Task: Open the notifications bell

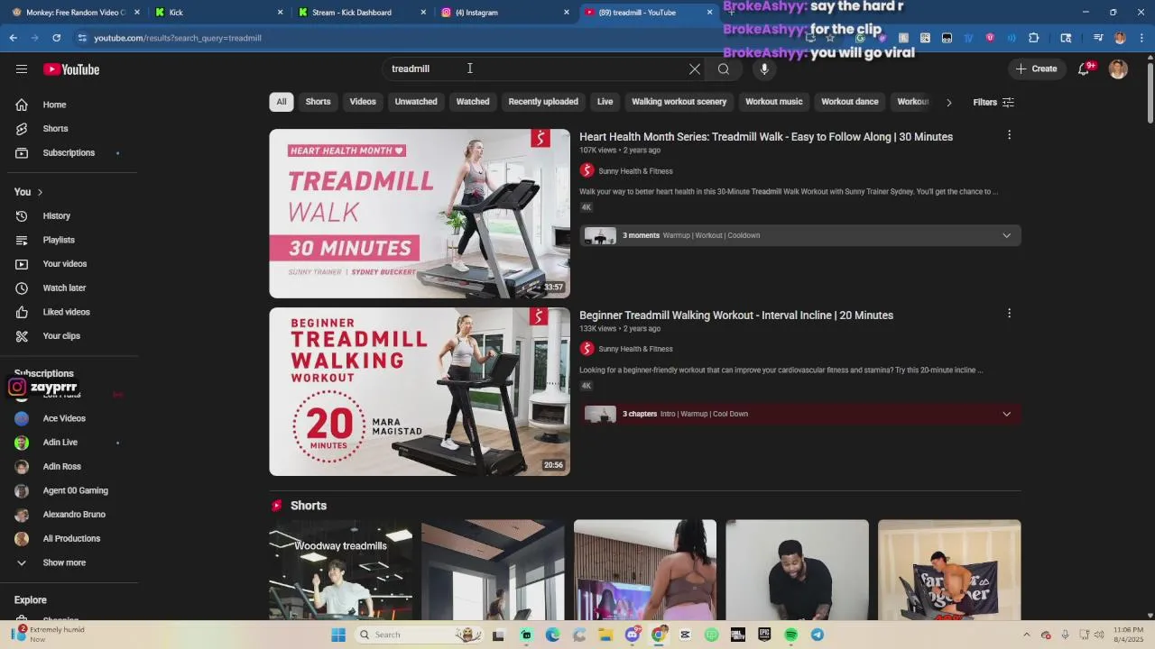Action: (1084, 69)
